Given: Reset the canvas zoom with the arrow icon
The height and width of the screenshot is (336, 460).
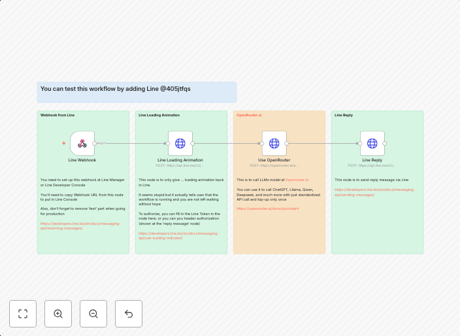Looking at the screenshot, I should 129,314.
